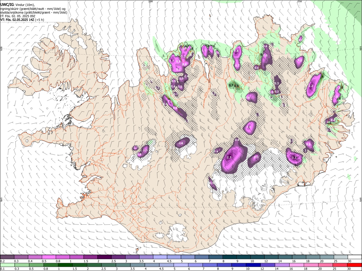The width and height of the screenshot is (362, 271).
Task: Click the 'rigning/skúrir' legend description line
Action: pos(33,8)
